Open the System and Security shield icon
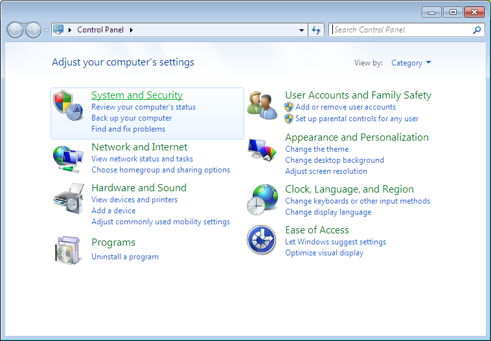This screenshot has height=341, width=491. (x=68, y=106)
